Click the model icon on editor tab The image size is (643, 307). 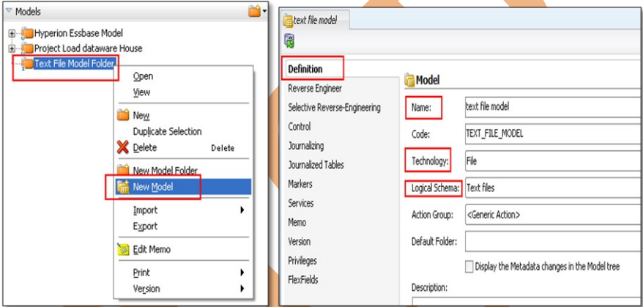[x=289, y=21]
